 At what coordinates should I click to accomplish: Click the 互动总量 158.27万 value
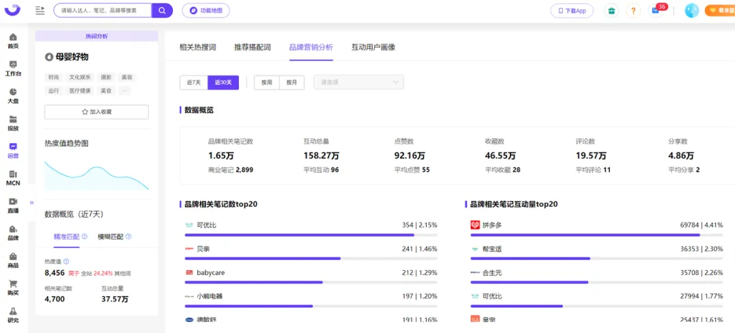[321, 155]
